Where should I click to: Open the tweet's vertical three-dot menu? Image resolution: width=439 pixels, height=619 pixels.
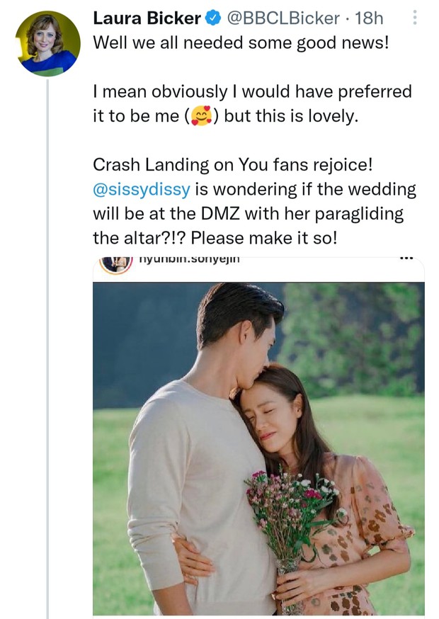tap(414, 18)
